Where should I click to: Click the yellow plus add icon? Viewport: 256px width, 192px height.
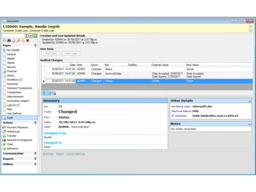(x=23, y=40)
